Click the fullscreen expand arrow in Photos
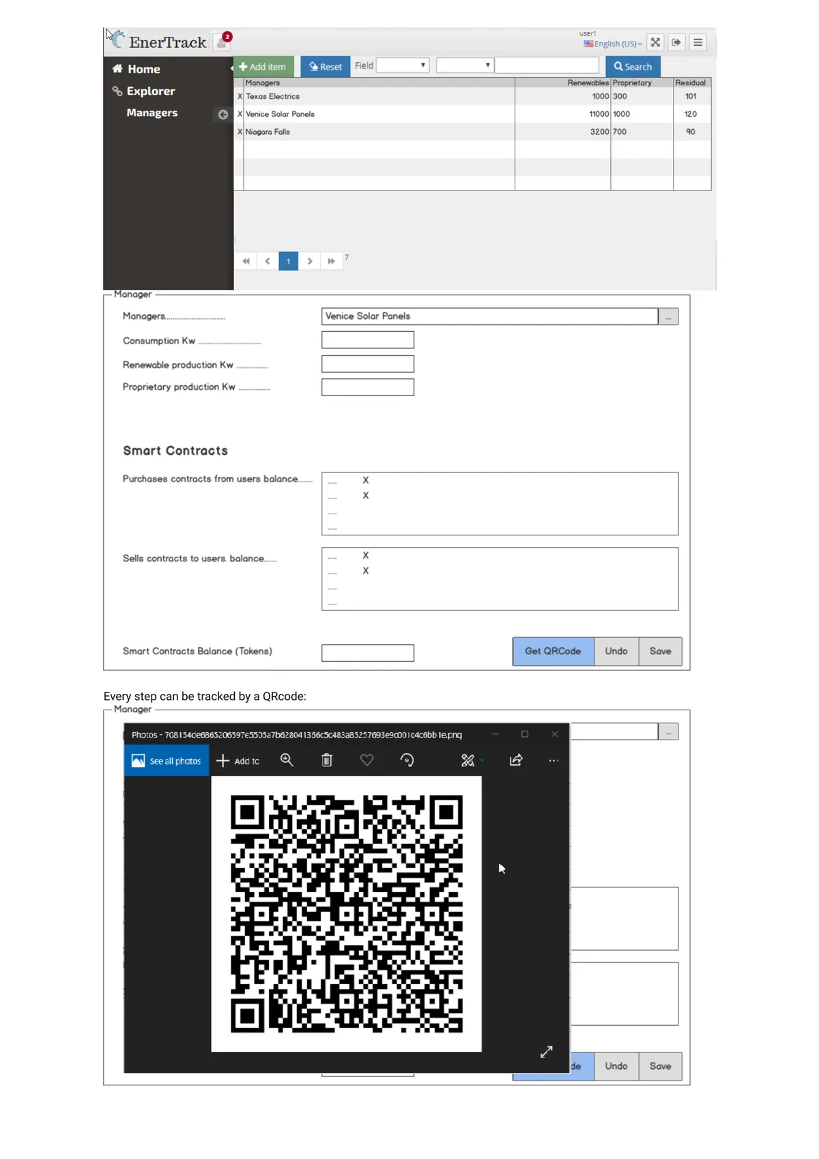Viewport: 819px width, 1159px height. pos(547,1052)
